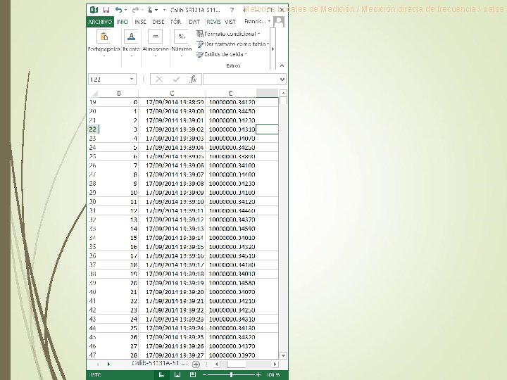Screen dimensions: 507x380
Task: Select row 30 header
Action: coord(92,202)
